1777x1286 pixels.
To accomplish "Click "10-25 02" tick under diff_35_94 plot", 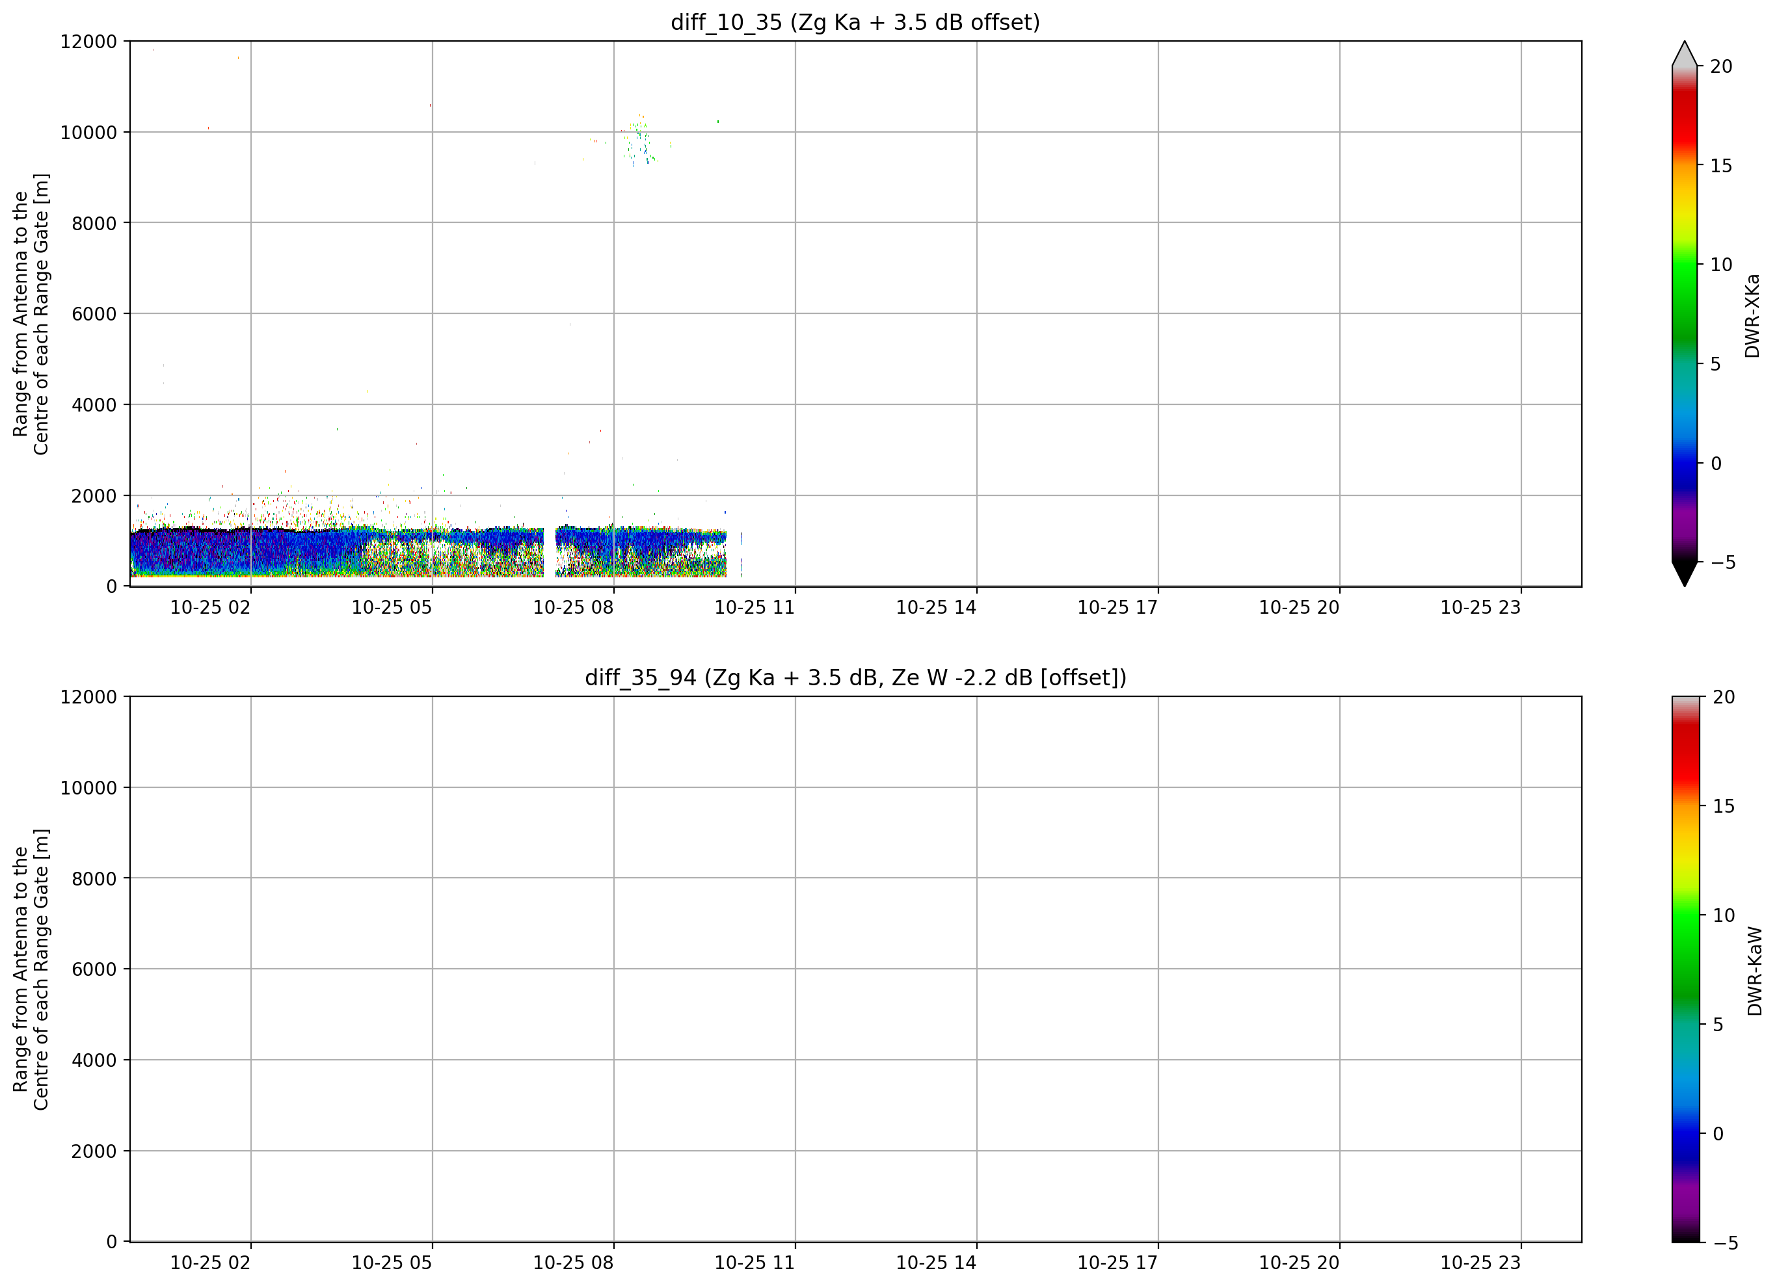I will (x=210, y=1263).
